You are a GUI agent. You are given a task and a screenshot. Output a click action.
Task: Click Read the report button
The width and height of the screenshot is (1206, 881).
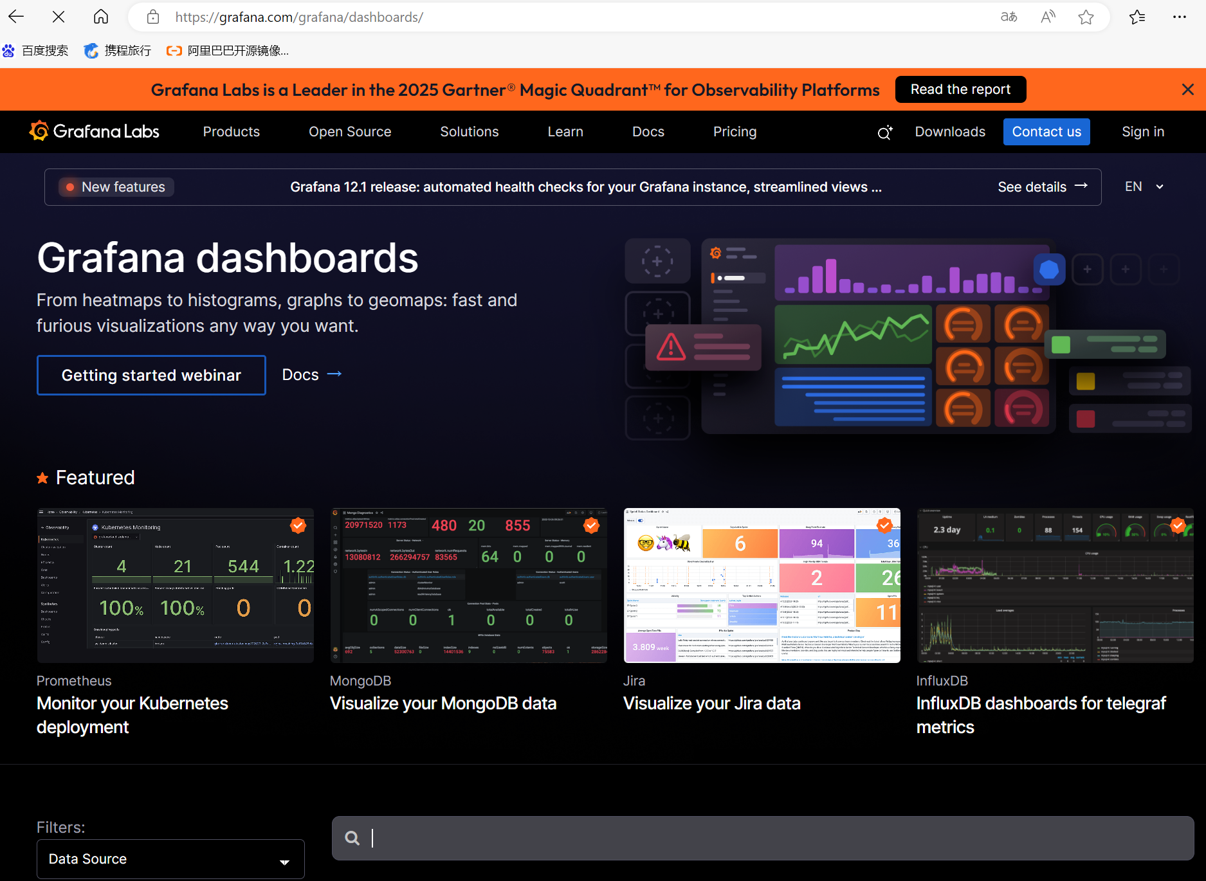tap(960, 89)
